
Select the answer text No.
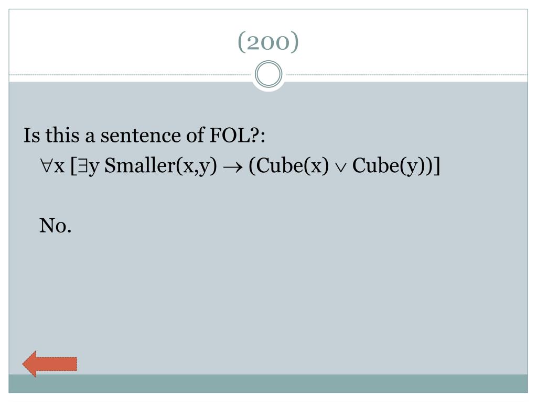coord(55,226)
